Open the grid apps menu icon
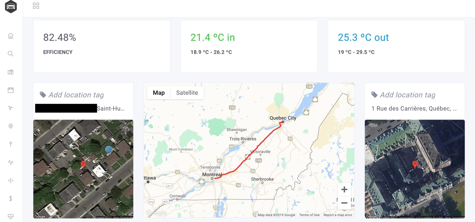 tap(36, 6)
